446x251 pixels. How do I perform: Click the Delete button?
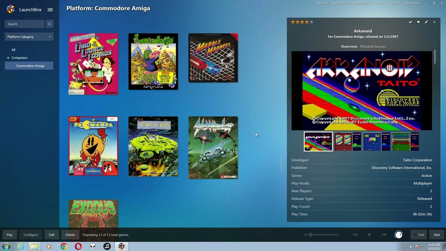click(70, 235)
